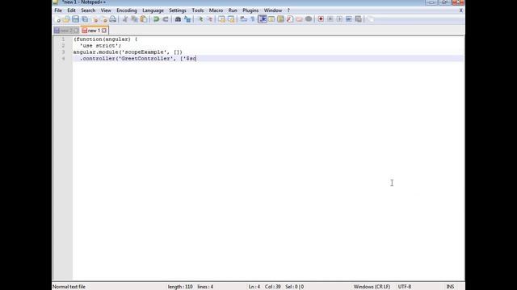Open the Tools menu
This screenshot has height=290, width=517.
[x=197, y=10]
